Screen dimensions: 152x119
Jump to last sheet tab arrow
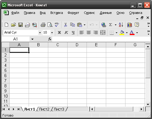(x=18, y=109)
